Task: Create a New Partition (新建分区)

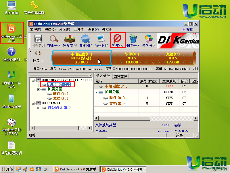Action: click(101, 41)
